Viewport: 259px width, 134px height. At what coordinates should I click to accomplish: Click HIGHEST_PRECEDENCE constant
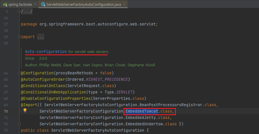(107, 79)
